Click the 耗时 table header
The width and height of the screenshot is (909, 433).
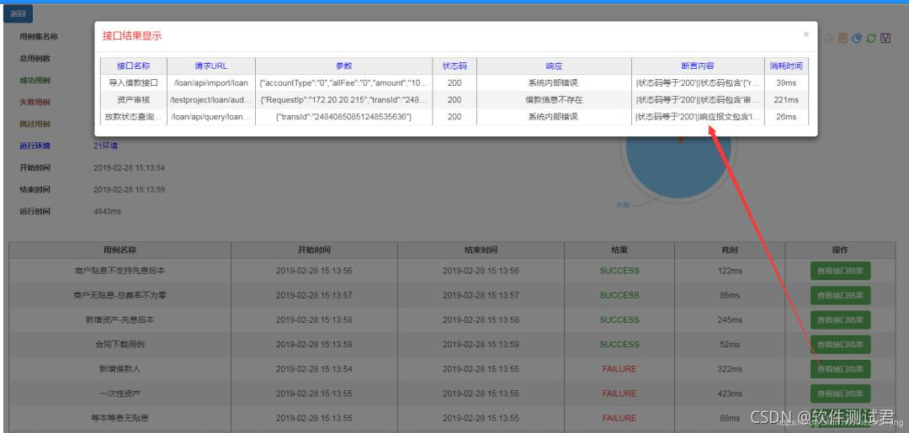click(730, 250)
